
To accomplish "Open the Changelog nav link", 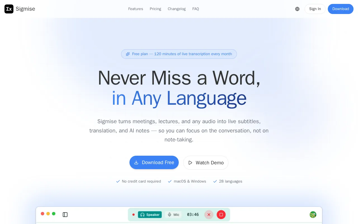I will tap(177, 9).
